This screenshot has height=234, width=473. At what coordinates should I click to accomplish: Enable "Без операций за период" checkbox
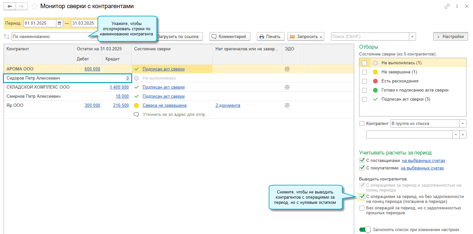tap(362, 208)
